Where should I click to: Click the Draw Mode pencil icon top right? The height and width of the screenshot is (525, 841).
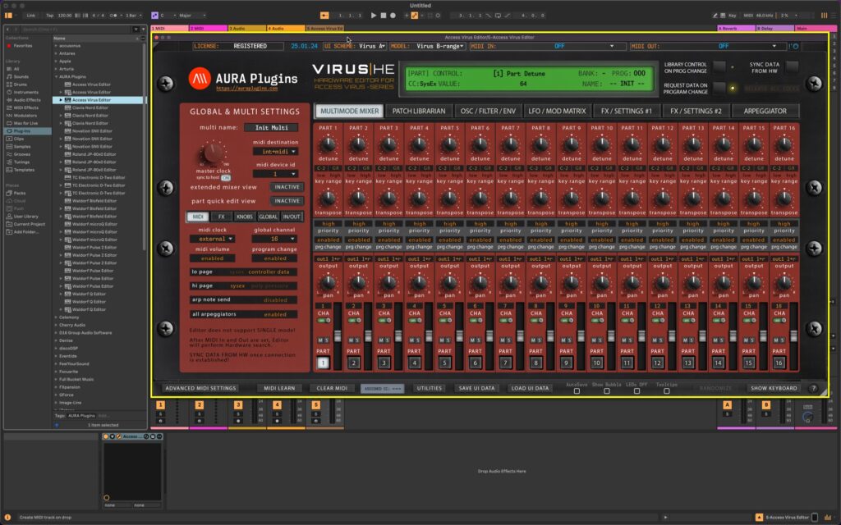pyautogui.click(x=715, y=15)
